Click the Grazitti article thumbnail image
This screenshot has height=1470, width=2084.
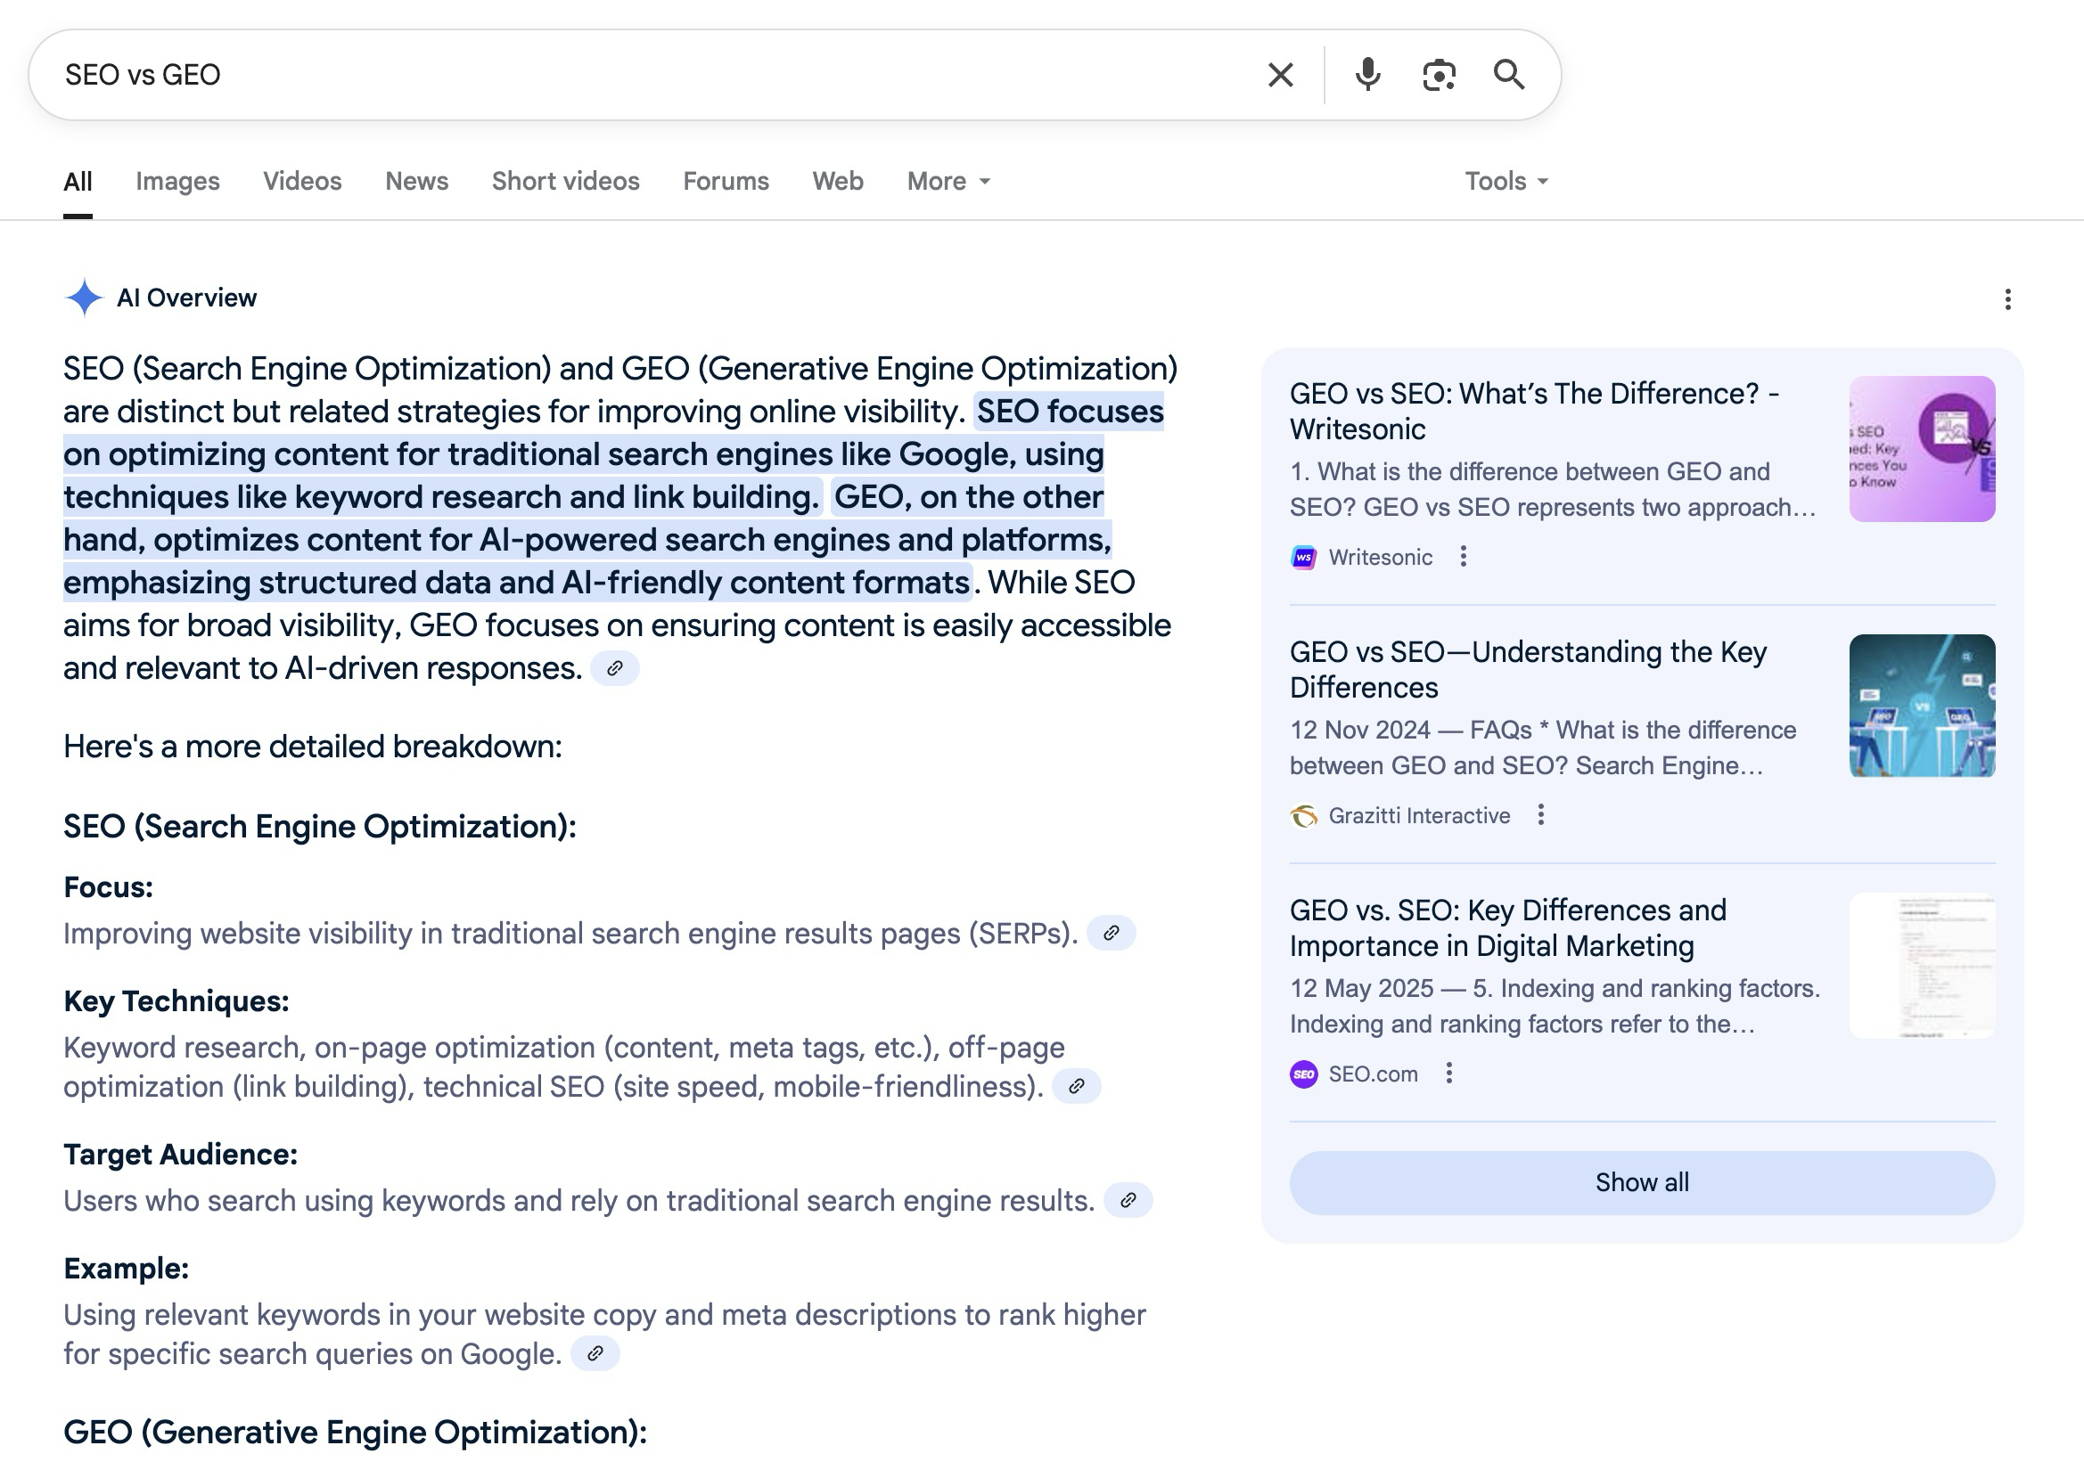(1922, 705)
